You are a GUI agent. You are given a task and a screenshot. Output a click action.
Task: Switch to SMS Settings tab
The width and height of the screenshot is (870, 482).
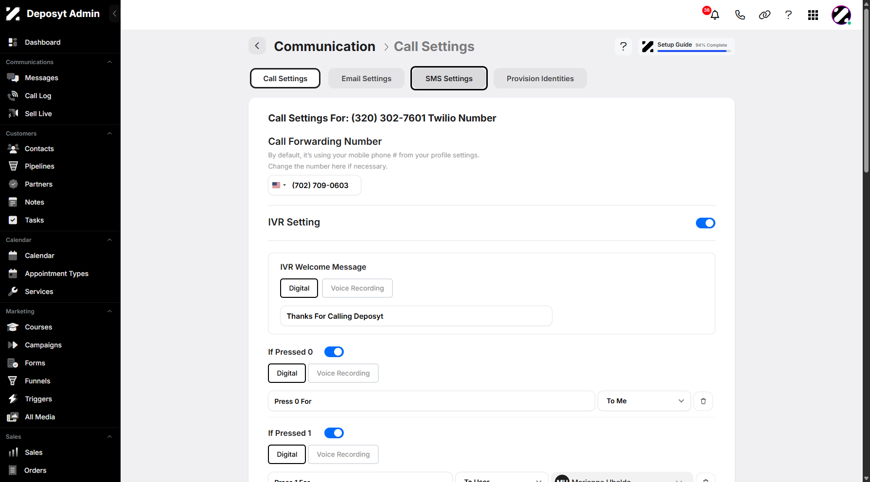point(449,78)
